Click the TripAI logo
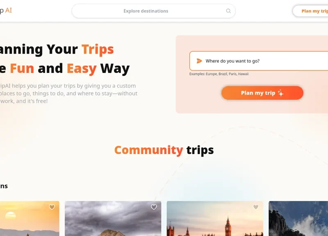The image size is (328, 236). [7, 11]
